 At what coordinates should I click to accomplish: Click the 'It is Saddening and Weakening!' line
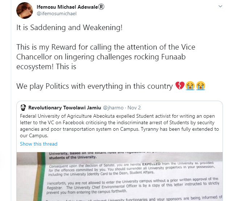[69, 28]
